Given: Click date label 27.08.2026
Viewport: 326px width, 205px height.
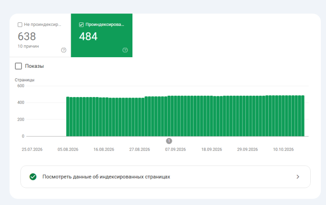Looking at the screenshot, I should [140, 150].
